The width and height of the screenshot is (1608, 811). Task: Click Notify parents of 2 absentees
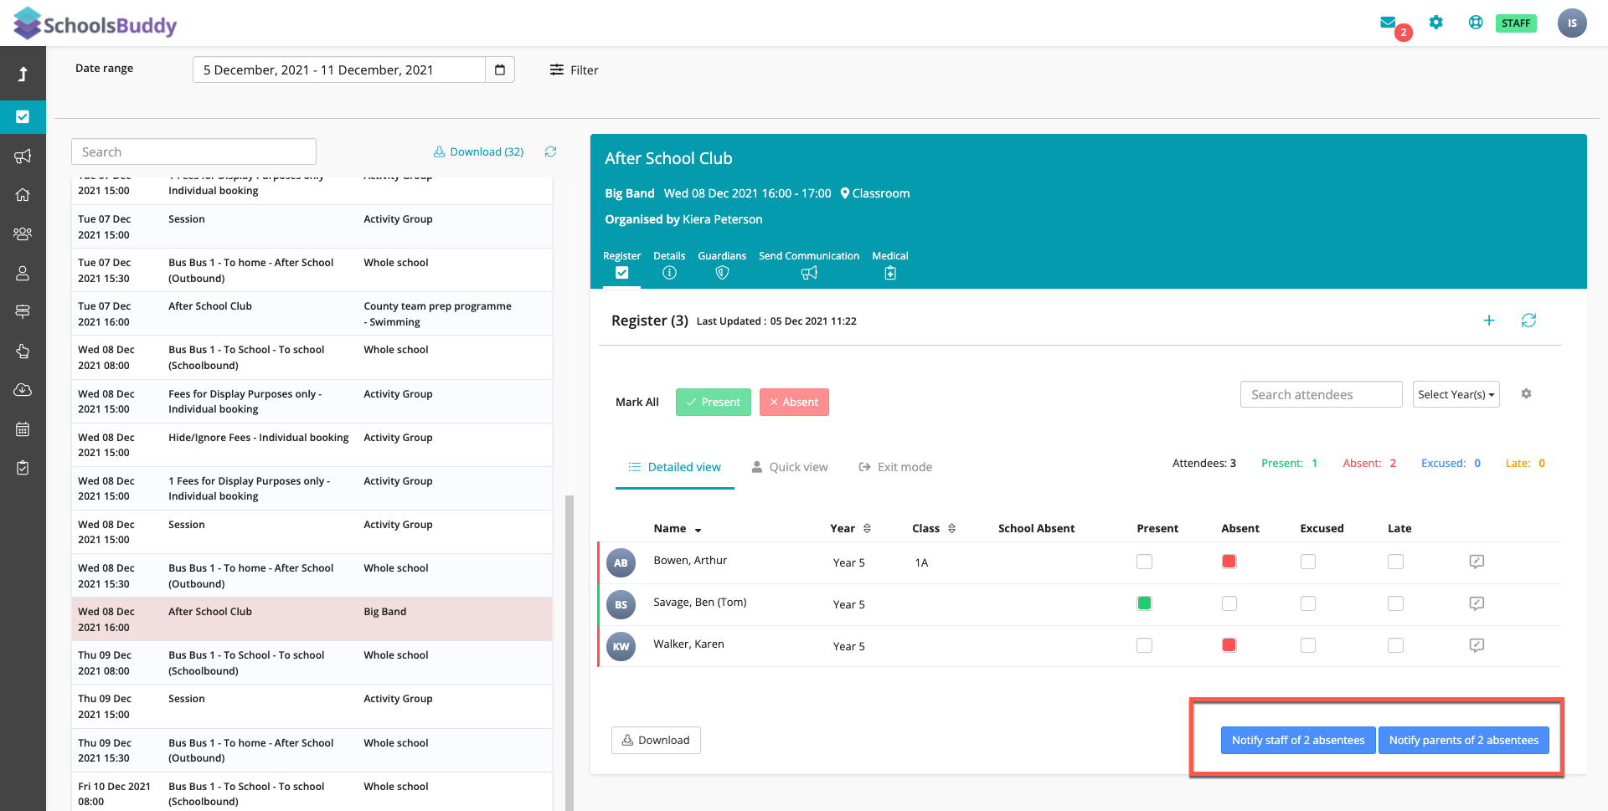[1463, 740]
